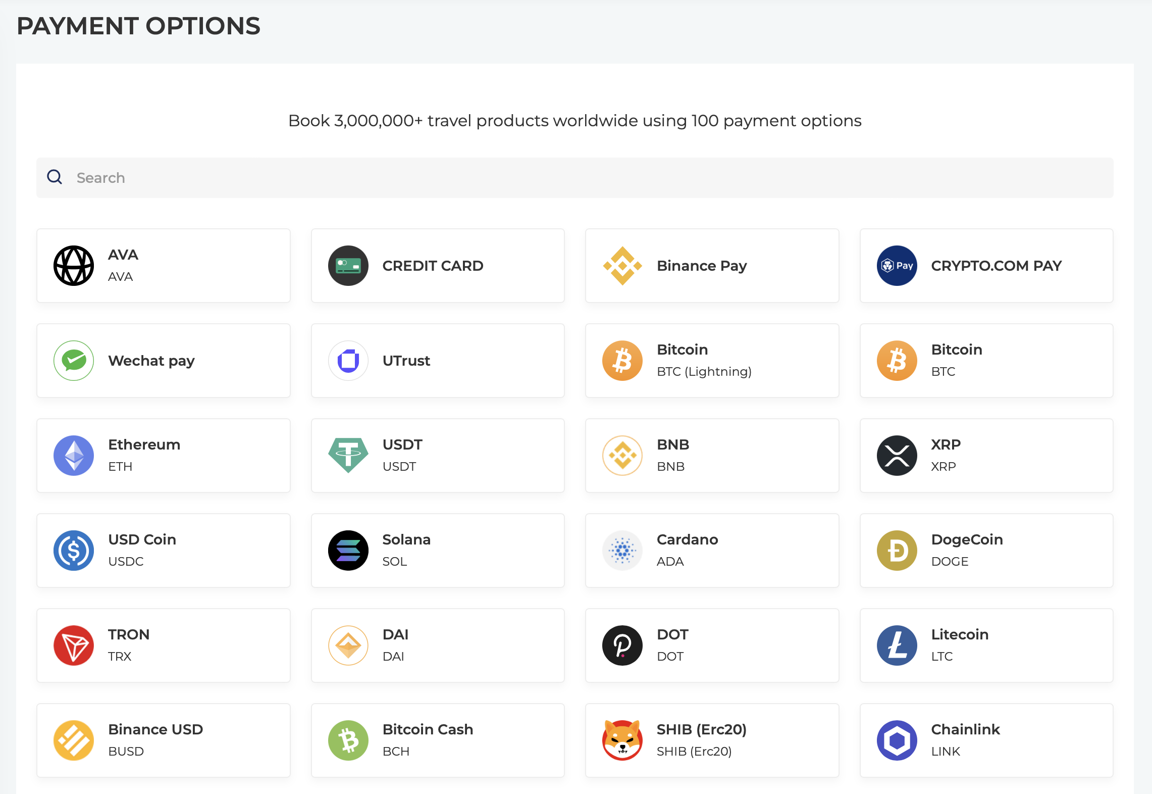This screenshot has width=1152, height=794.
Task: Click the Solana logo icon
Action: click(348, 551)
